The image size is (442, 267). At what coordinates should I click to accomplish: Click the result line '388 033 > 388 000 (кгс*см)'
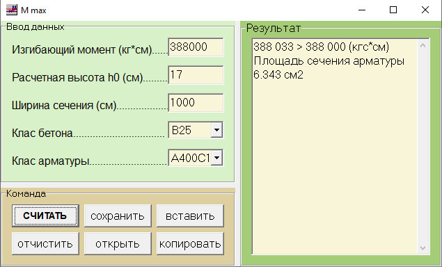point(322,47)
